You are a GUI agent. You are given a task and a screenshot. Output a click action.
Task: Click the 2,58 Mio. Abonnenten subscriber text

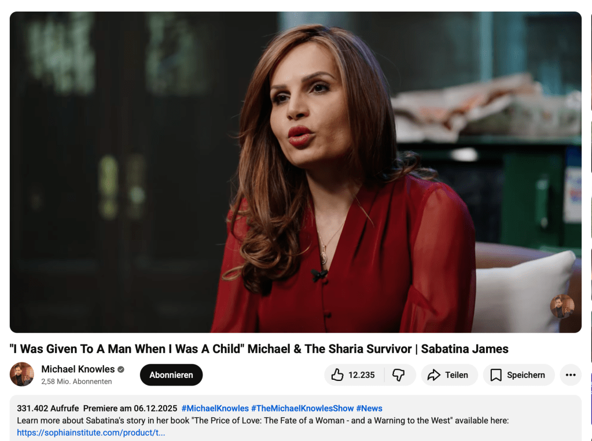[x=76, y=381]
